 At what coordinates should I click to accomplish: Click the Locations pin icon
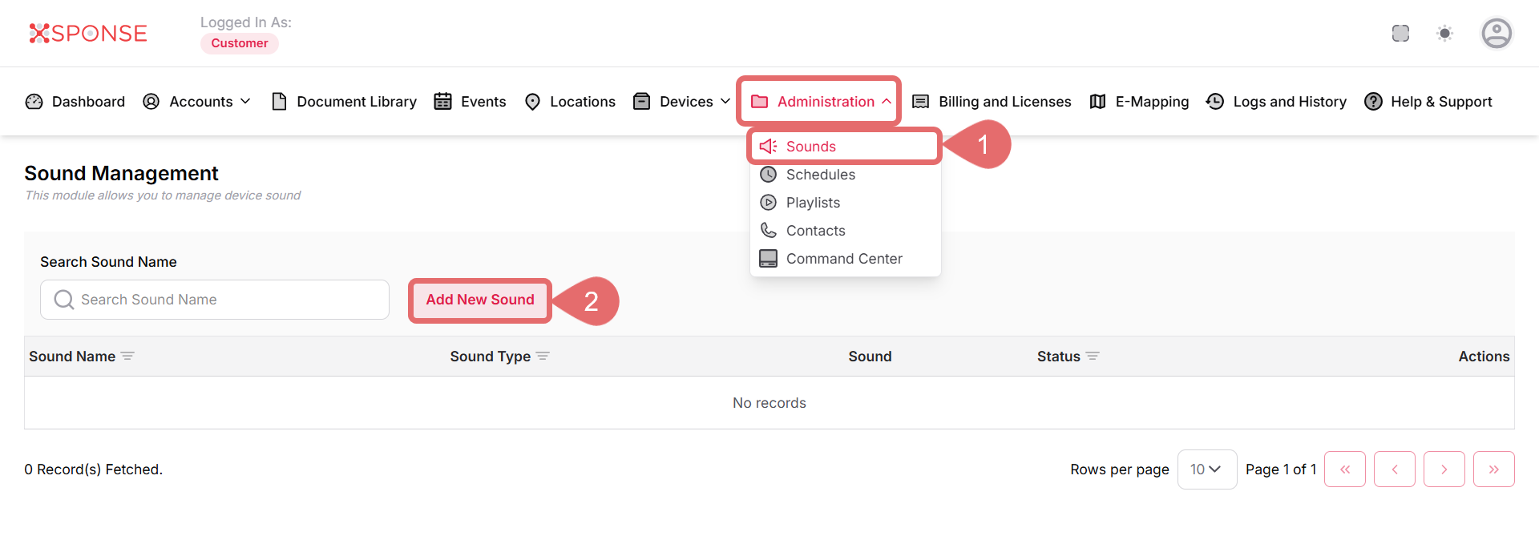click(x=532, y=102)
